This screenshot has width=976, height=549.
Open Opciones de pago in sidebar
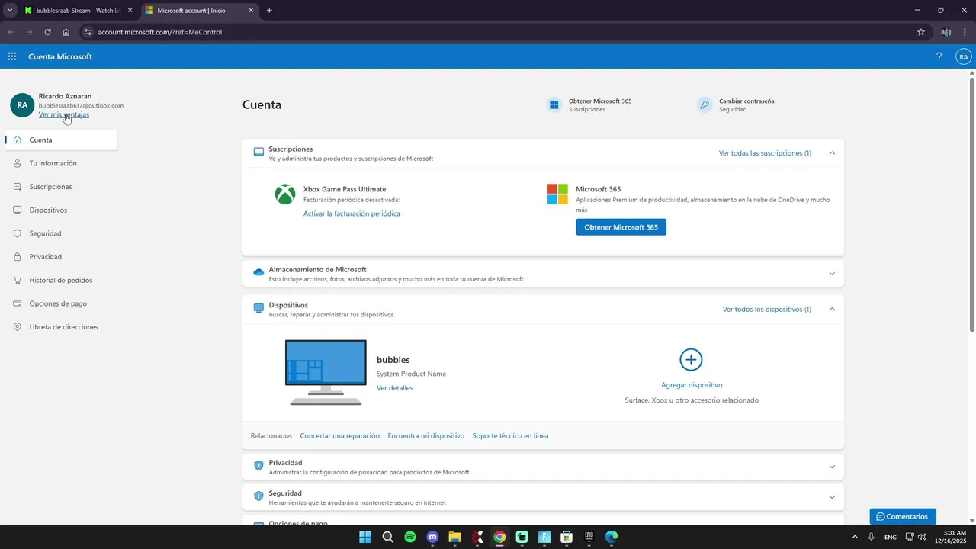point(61,303)
